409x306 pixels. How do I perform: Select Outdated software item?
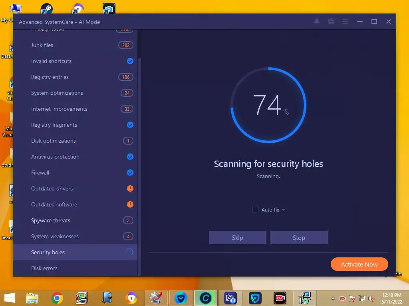point(75,204)
